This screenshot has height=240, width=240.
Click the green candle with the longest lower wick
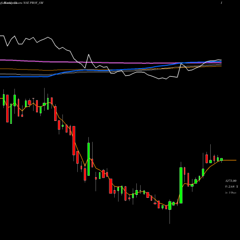point(170,205)
